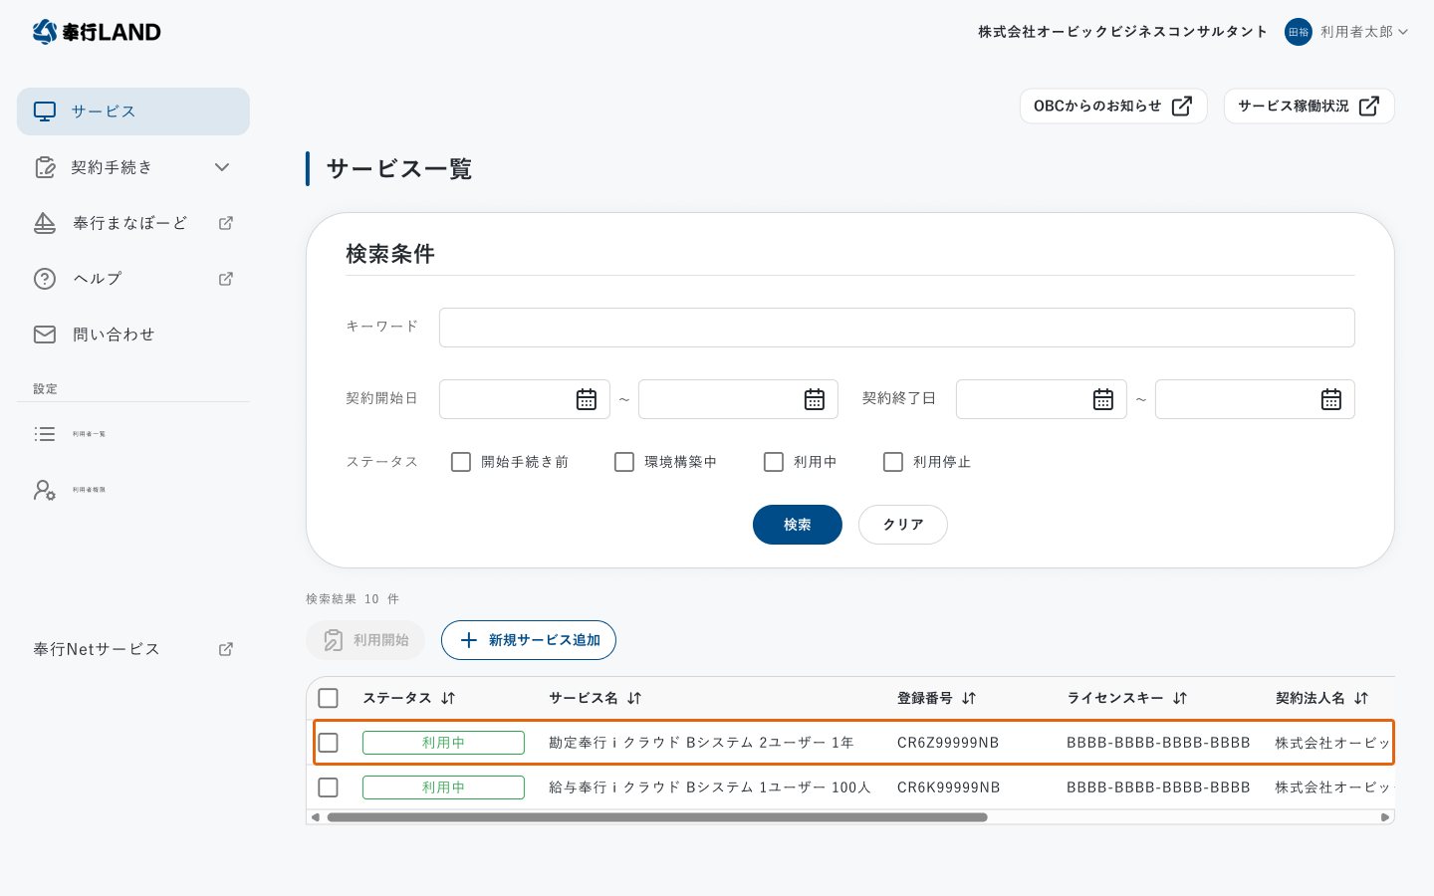This screenshot has height=896, width=1434.
Task: Click the 利用者権限 user settings icon
Action: point(45,490)
